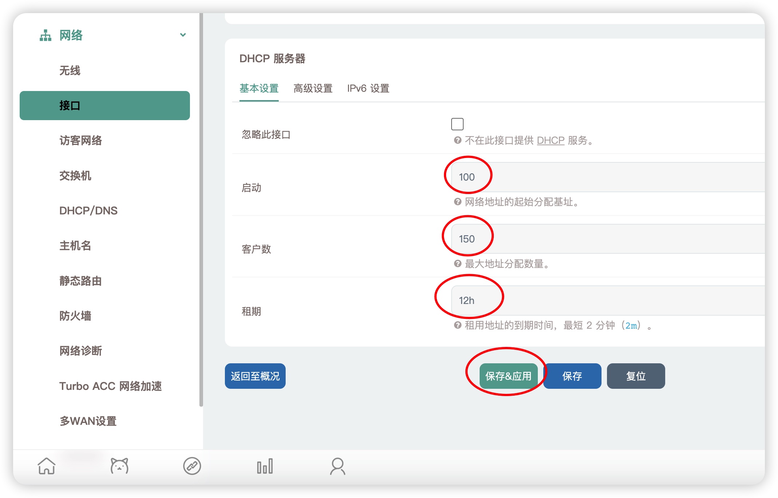Image resolution: width=778 pixels, height=498 pixels.
Task: Click the help icon next to DHCP hint
Action: click(457, 140)
